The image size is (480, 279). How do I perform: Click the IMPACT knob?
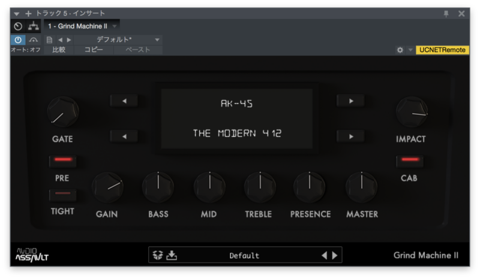tap(412, 112)
